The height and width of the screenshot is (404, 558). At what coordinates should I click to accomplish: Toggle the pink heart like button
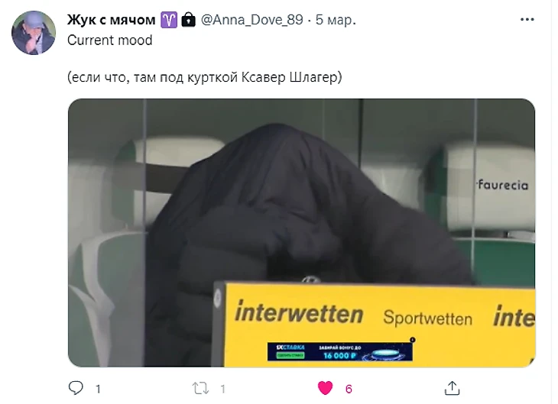(325, 388)
